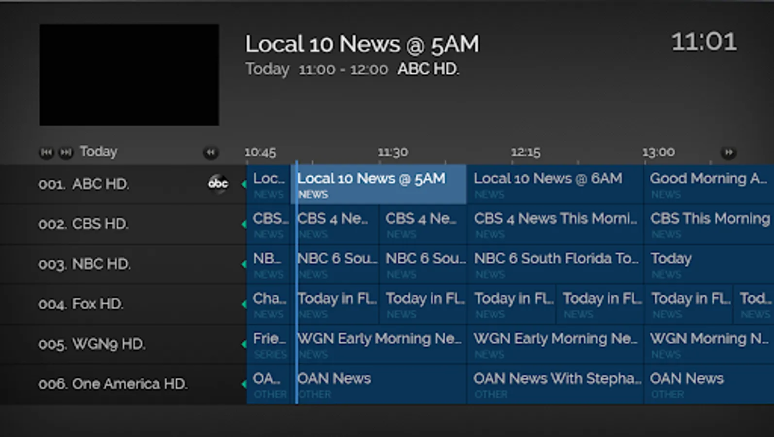Click the Today day label
Image resolution: width=774 pixels, height=437 pixels.
tap(99, 152)
